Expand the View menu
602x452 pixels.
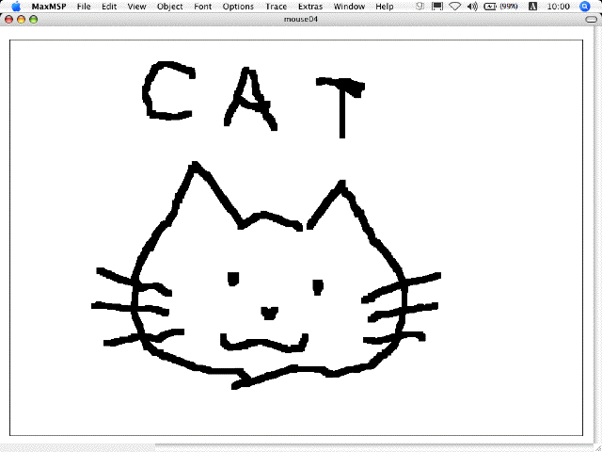pyautogui.click(x=136, y=7)
